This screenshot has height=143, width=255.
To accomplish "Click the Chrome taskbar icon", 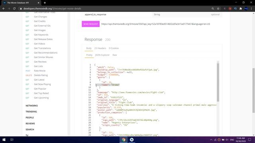I will [124, 139].
